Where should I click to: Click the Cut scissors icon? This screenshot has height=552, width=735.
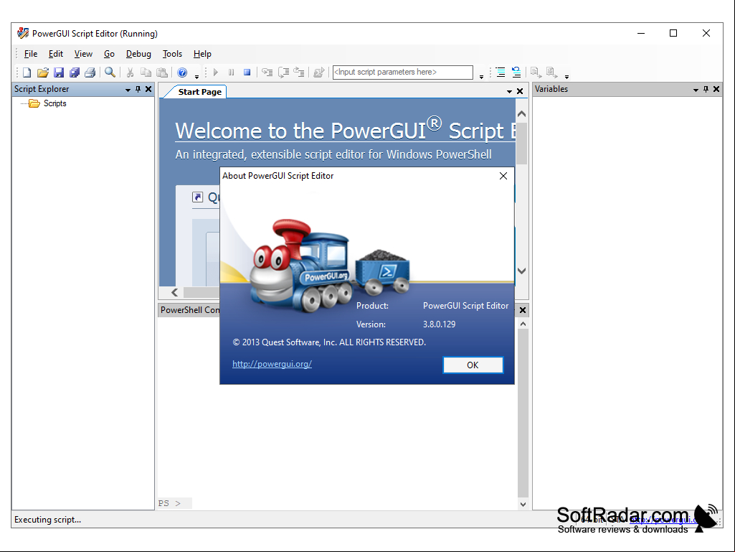point(131,72)
